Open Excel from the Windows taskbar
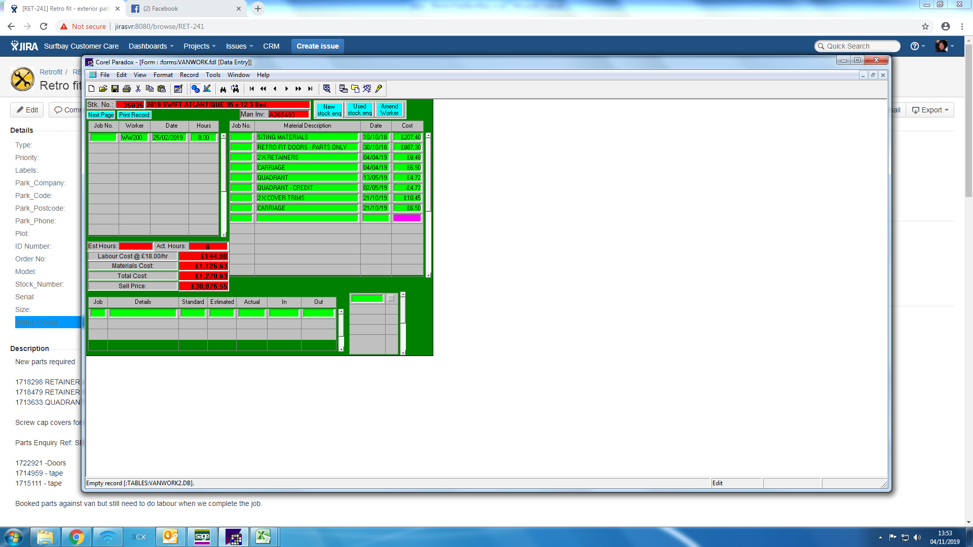Screen dimensions: 973x547 click(263, 537)
